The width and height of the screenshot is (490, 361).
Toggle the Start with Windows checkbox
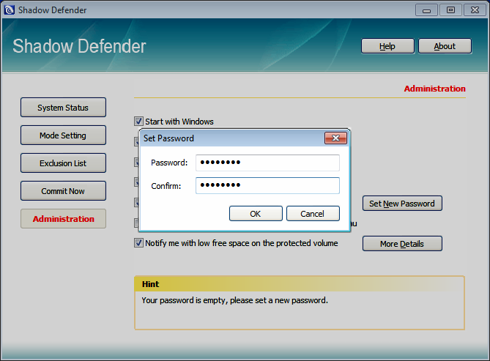coord(138,122)
